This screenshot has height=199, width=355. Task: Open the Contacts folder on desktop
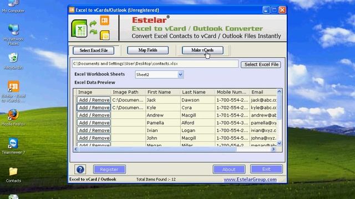click(13, 175)
